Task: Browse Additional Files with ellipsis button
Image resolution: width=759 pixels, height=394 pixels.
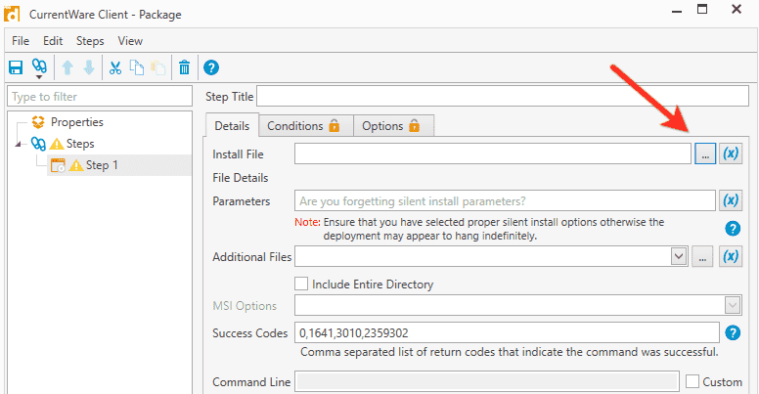Action: (702, 256)
